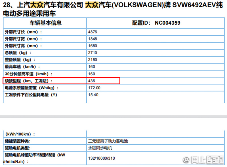
Task: Select the 160 value in 30分钟最高车速 row
Action: pos(92,74)
